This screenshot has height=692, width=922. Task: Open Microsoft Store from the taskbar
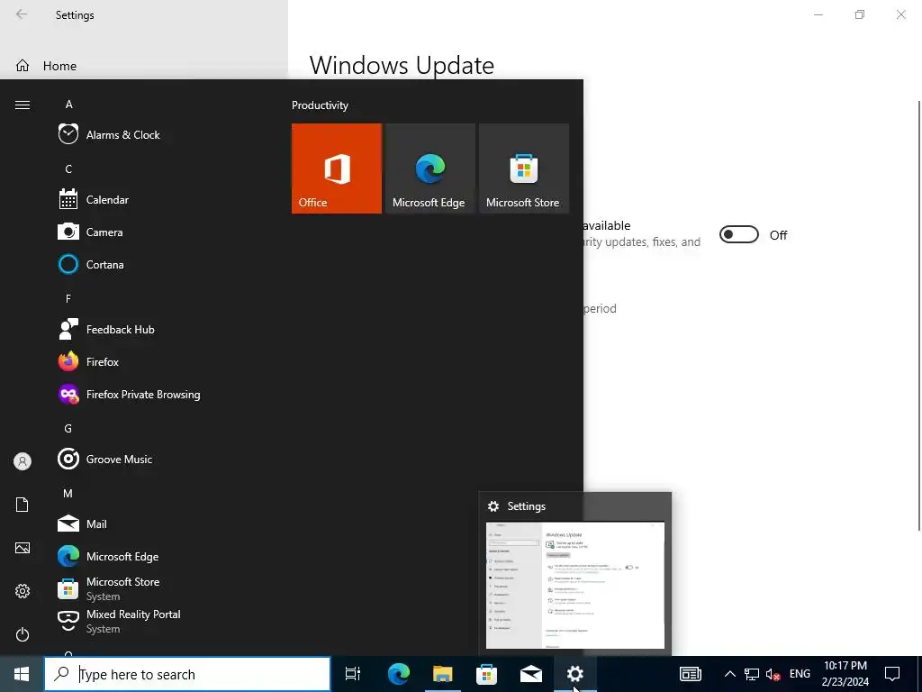(x=487, y=674)
